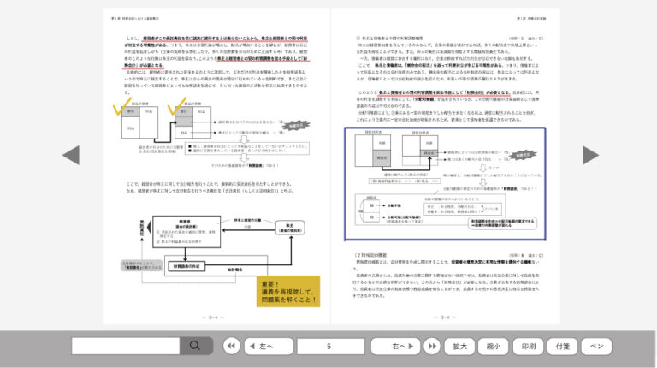657x368 pixels.
Task: Jump to last page with double-right arrow
Action: pos(429,346)
